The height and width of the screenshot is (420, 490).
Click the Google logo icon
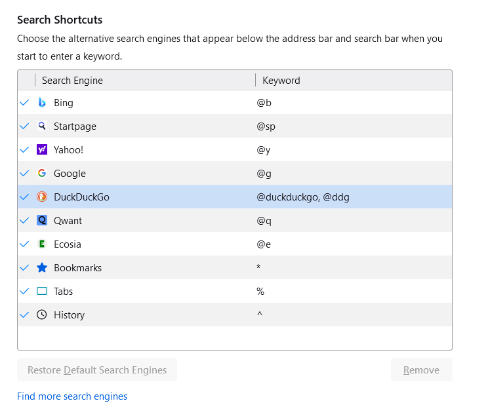[x=42, y=174]
